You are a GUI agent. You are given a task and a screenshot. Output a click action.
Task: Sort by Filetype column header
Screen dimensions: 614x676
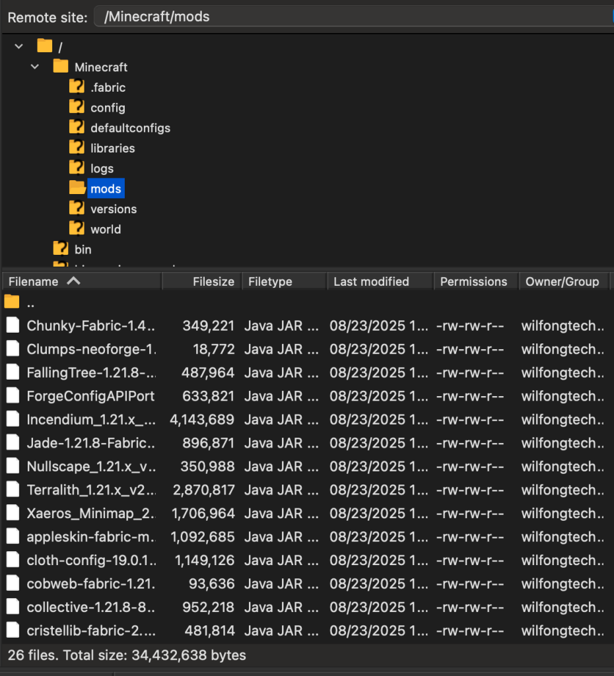pos(284,281)
